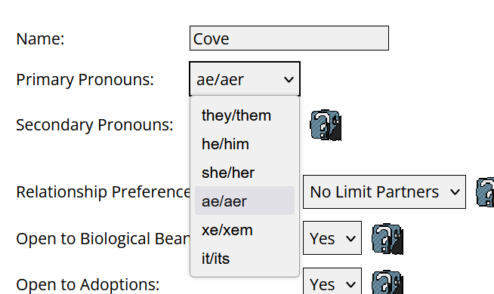This screenshot has width=494, height=294.
Task: Open the No Limit Partners dropdown
Action: pos(384,191)
